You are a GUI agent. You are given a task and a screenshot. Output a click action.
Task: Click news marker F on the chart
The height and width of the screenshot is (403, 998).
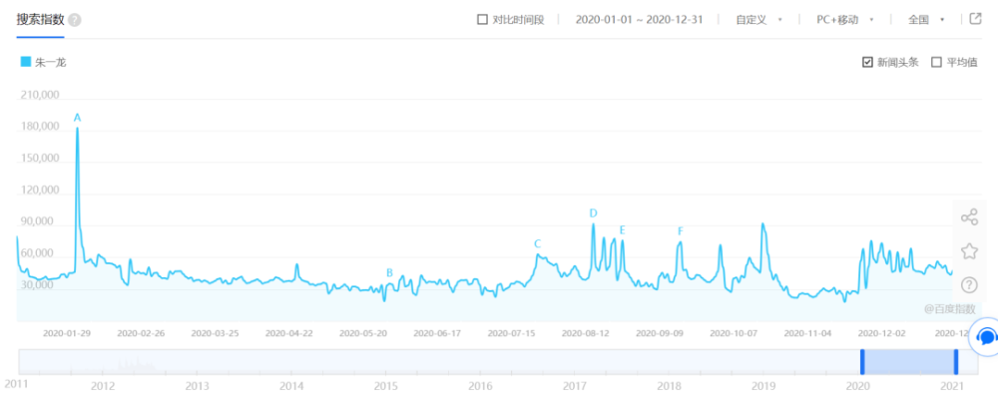(x=680, y=231)
